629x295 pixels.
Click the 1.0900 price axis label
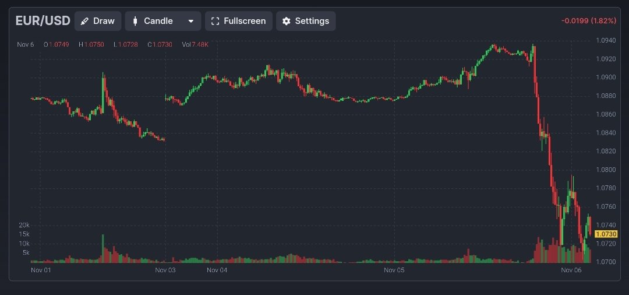[x=606, y=77]
